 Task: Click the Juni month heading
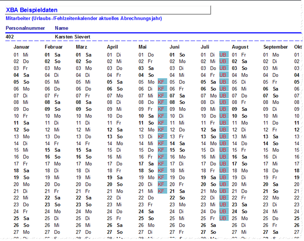[x=175, y=47]
